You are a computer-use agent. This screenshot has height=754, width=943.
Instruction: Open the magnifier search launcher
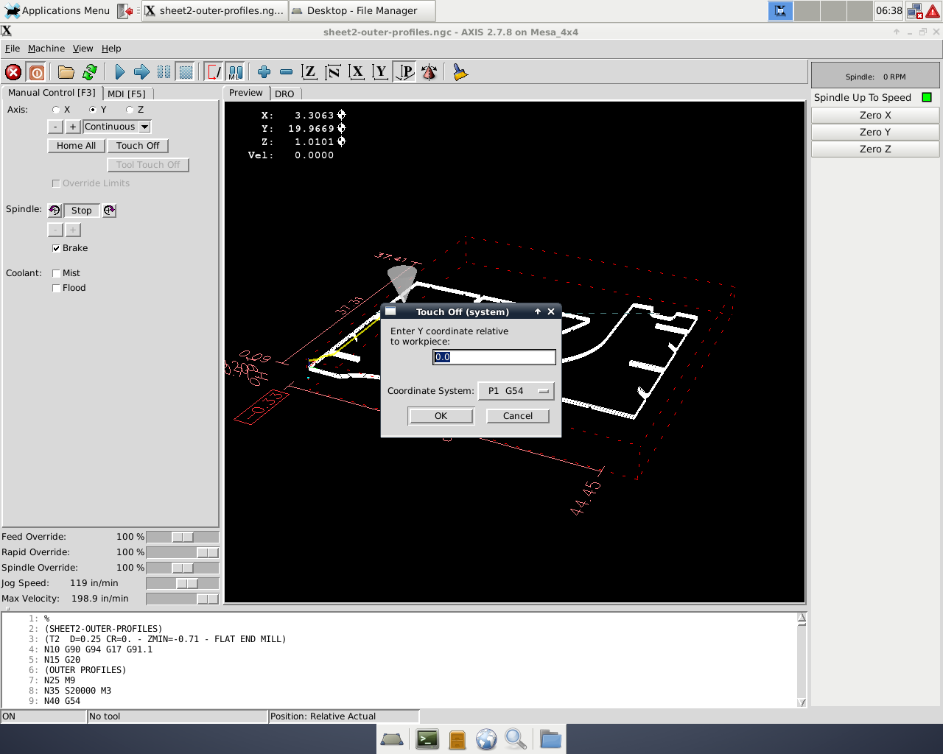point(516,739)
